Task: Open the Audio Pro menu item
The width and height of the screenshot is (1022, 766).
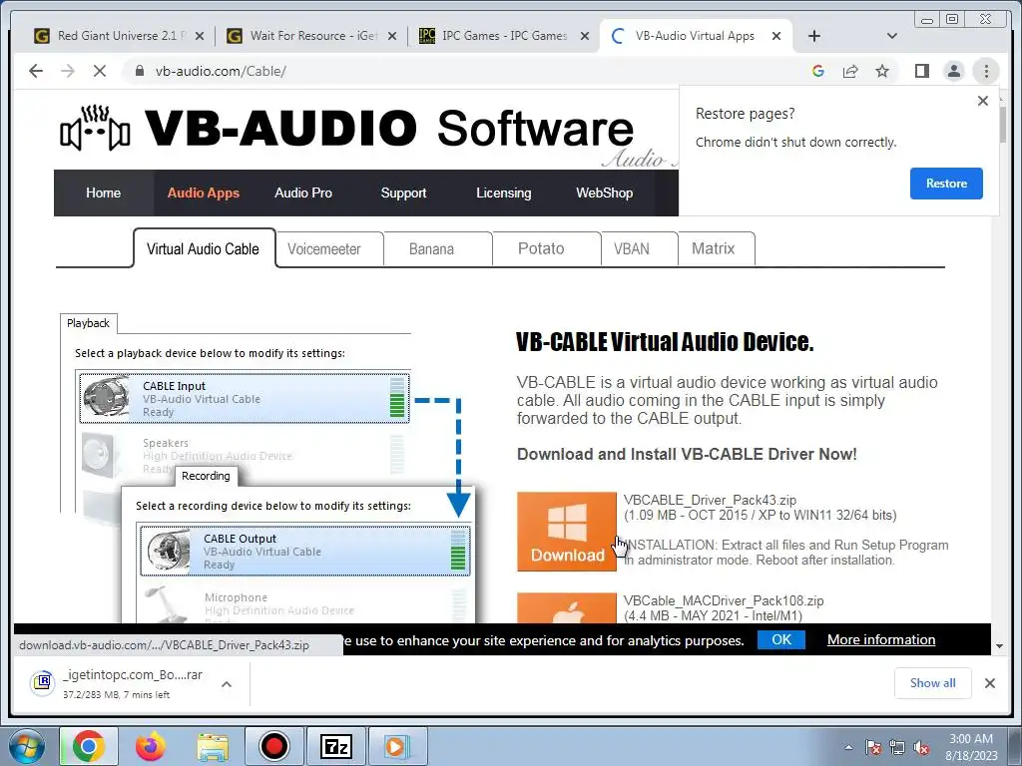Action: [x=303, y=192]
